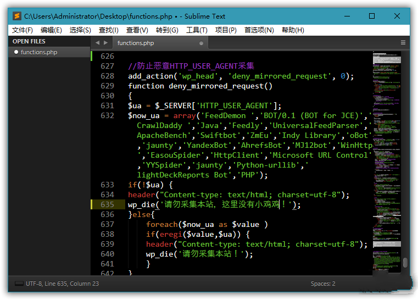Image resolution: width=418 pixels, height=300 pixels.
Task: Select functions.php in Open Files list
Action: tap(38, 52)
